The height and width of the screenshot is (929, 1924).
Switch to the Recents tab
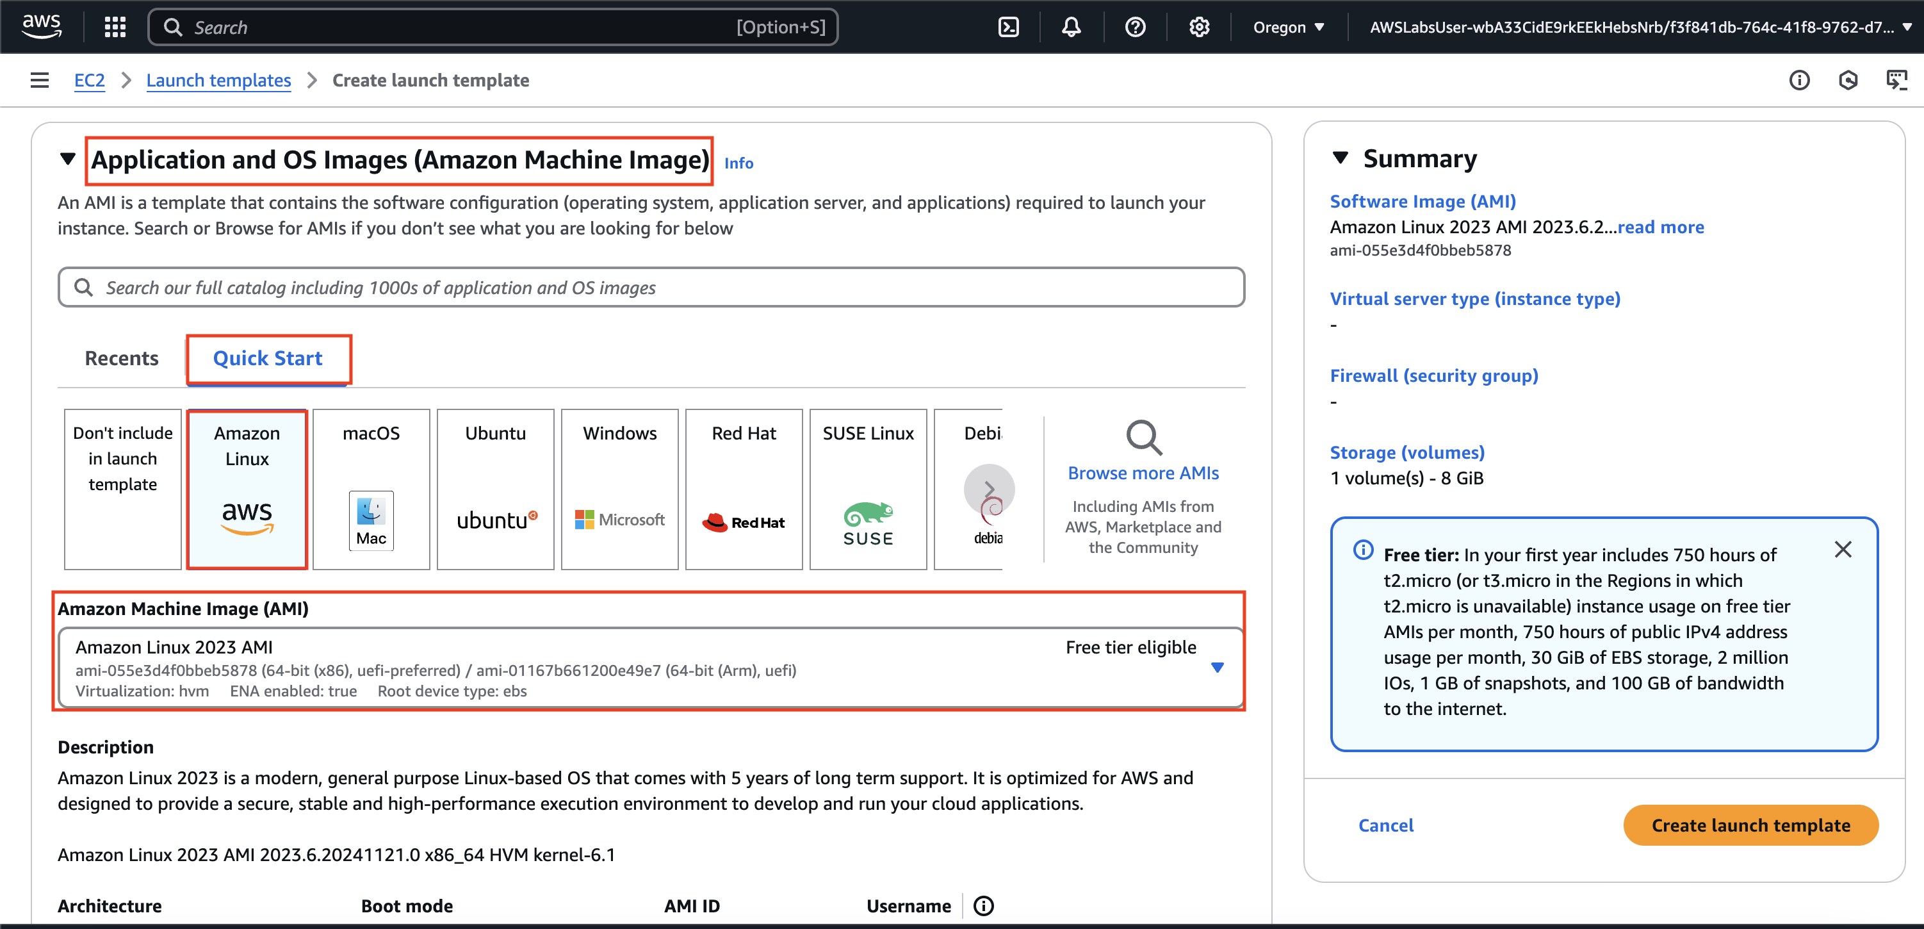tap(122, 358)
